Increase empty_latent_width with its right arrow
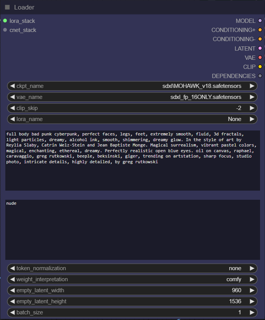The height and width of the screenshot is (320, 265). tap(252, 290)
